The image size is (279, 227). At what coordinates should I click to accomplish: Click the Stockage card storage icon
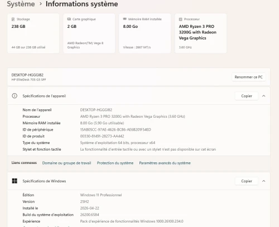tap(13, 19)
